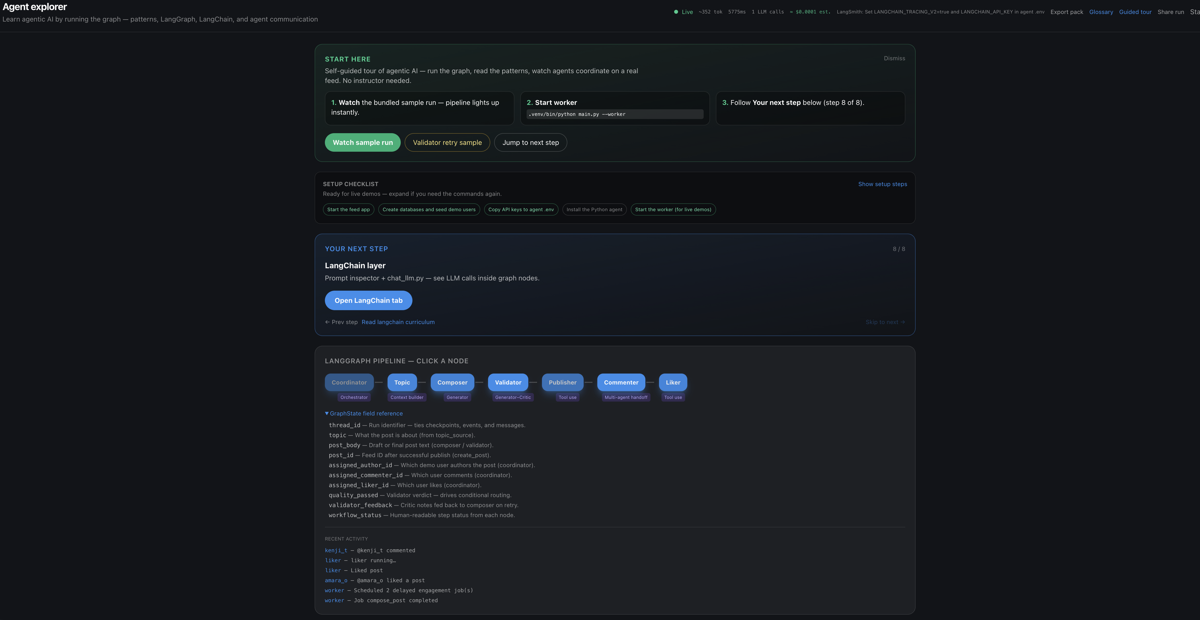Viewport: 1200px width, 620px height.
Task: Click 'Start worker' step 2 card
Action: [x=614, y=108]
